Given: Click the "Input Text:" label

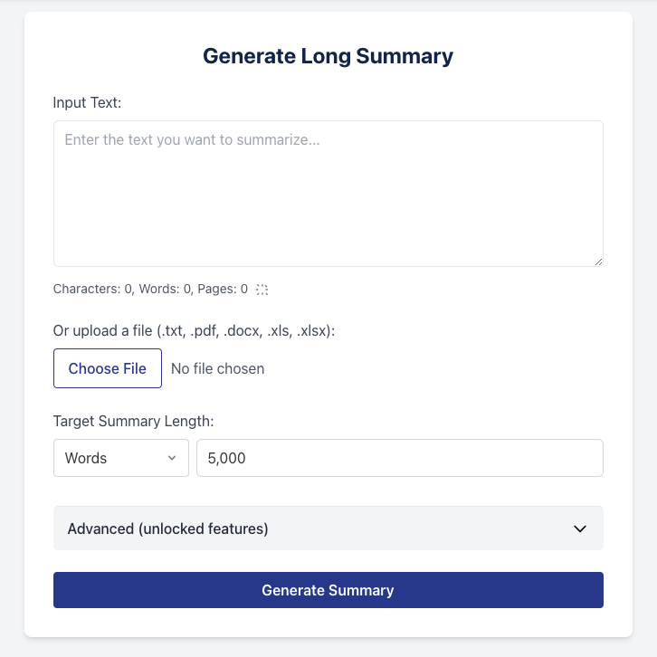Looking at the screenshot, I should (x=88, y=102).
